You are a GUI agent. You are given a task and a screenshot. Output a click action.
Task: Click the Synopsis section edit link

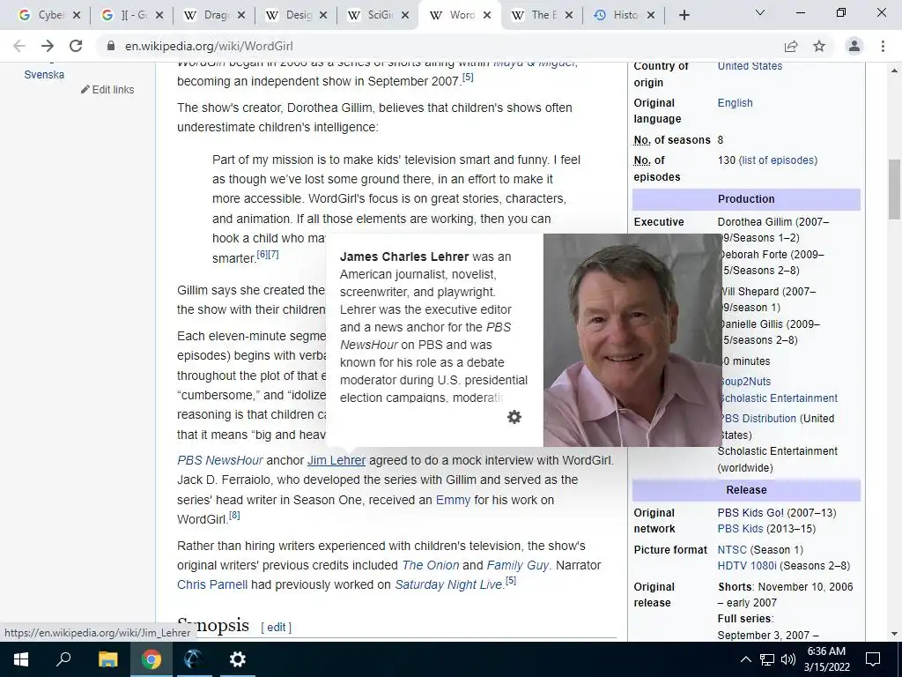[x=276, y=628]
